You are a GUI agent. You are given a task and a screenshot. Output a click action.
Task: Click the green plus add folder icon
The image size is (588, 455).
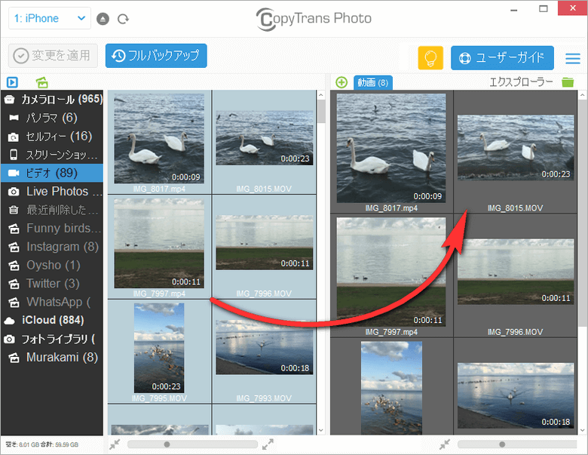click(341, 82)
